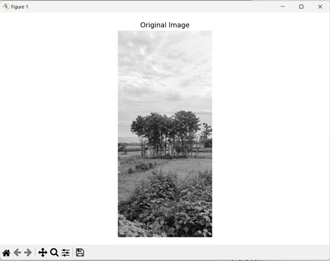Reset view with the Home icon
Image resolution: width=330 pixels, height=261 pixels.
click(7, 252)
